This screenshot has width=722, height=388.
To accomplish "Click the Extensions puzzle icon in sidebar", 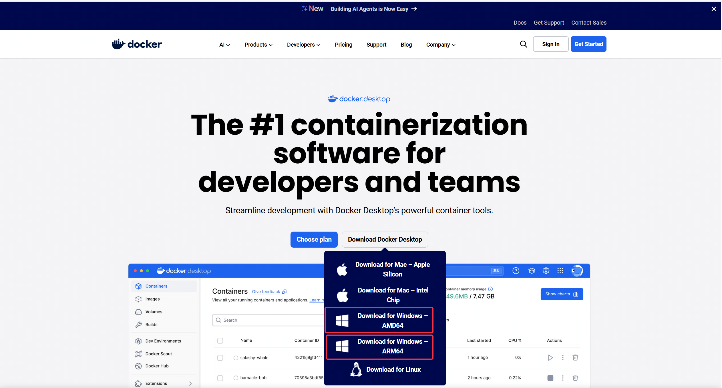I will coord(138,383).
